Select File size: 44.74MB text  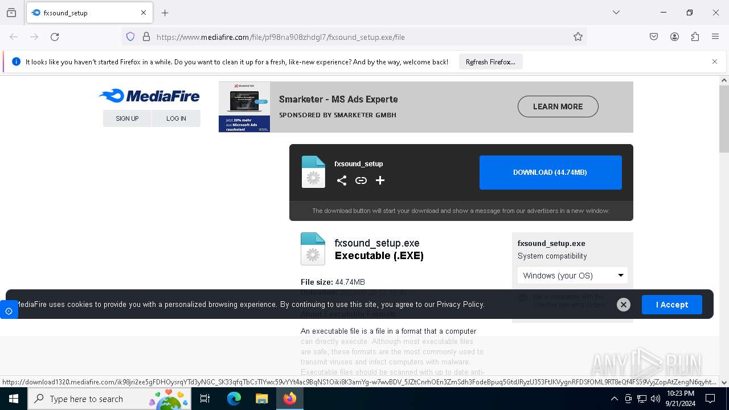pyautogui.click(x=333, y=282)
